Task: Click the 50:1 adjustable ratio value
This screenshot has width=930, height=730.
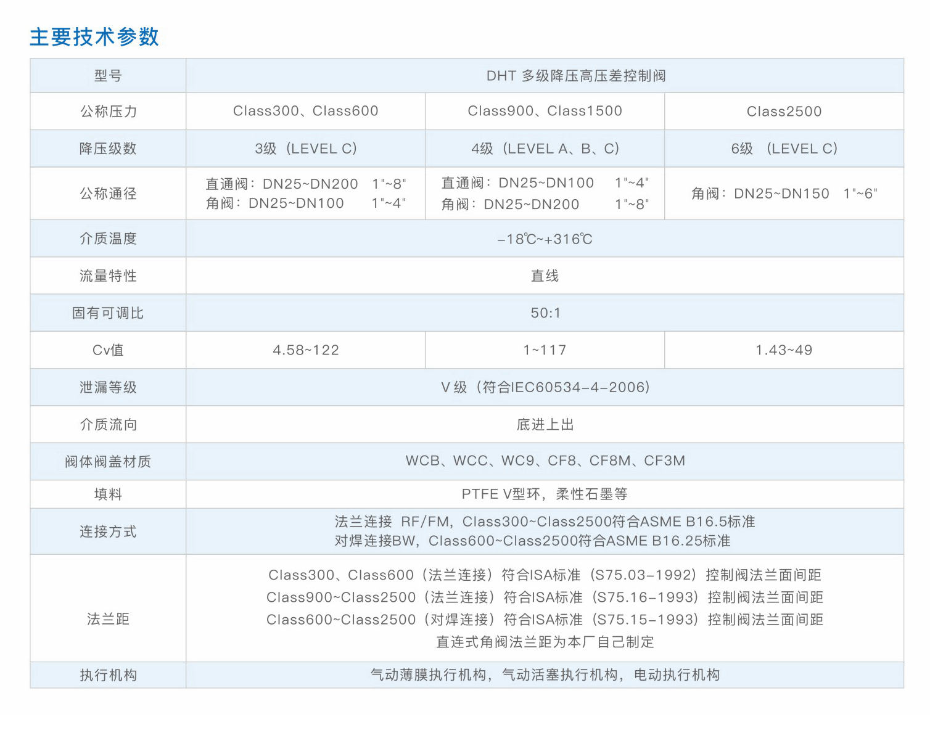Action: (x=545, y=313)
